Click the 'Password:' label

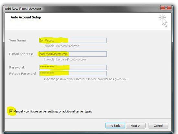click(17, 67)
